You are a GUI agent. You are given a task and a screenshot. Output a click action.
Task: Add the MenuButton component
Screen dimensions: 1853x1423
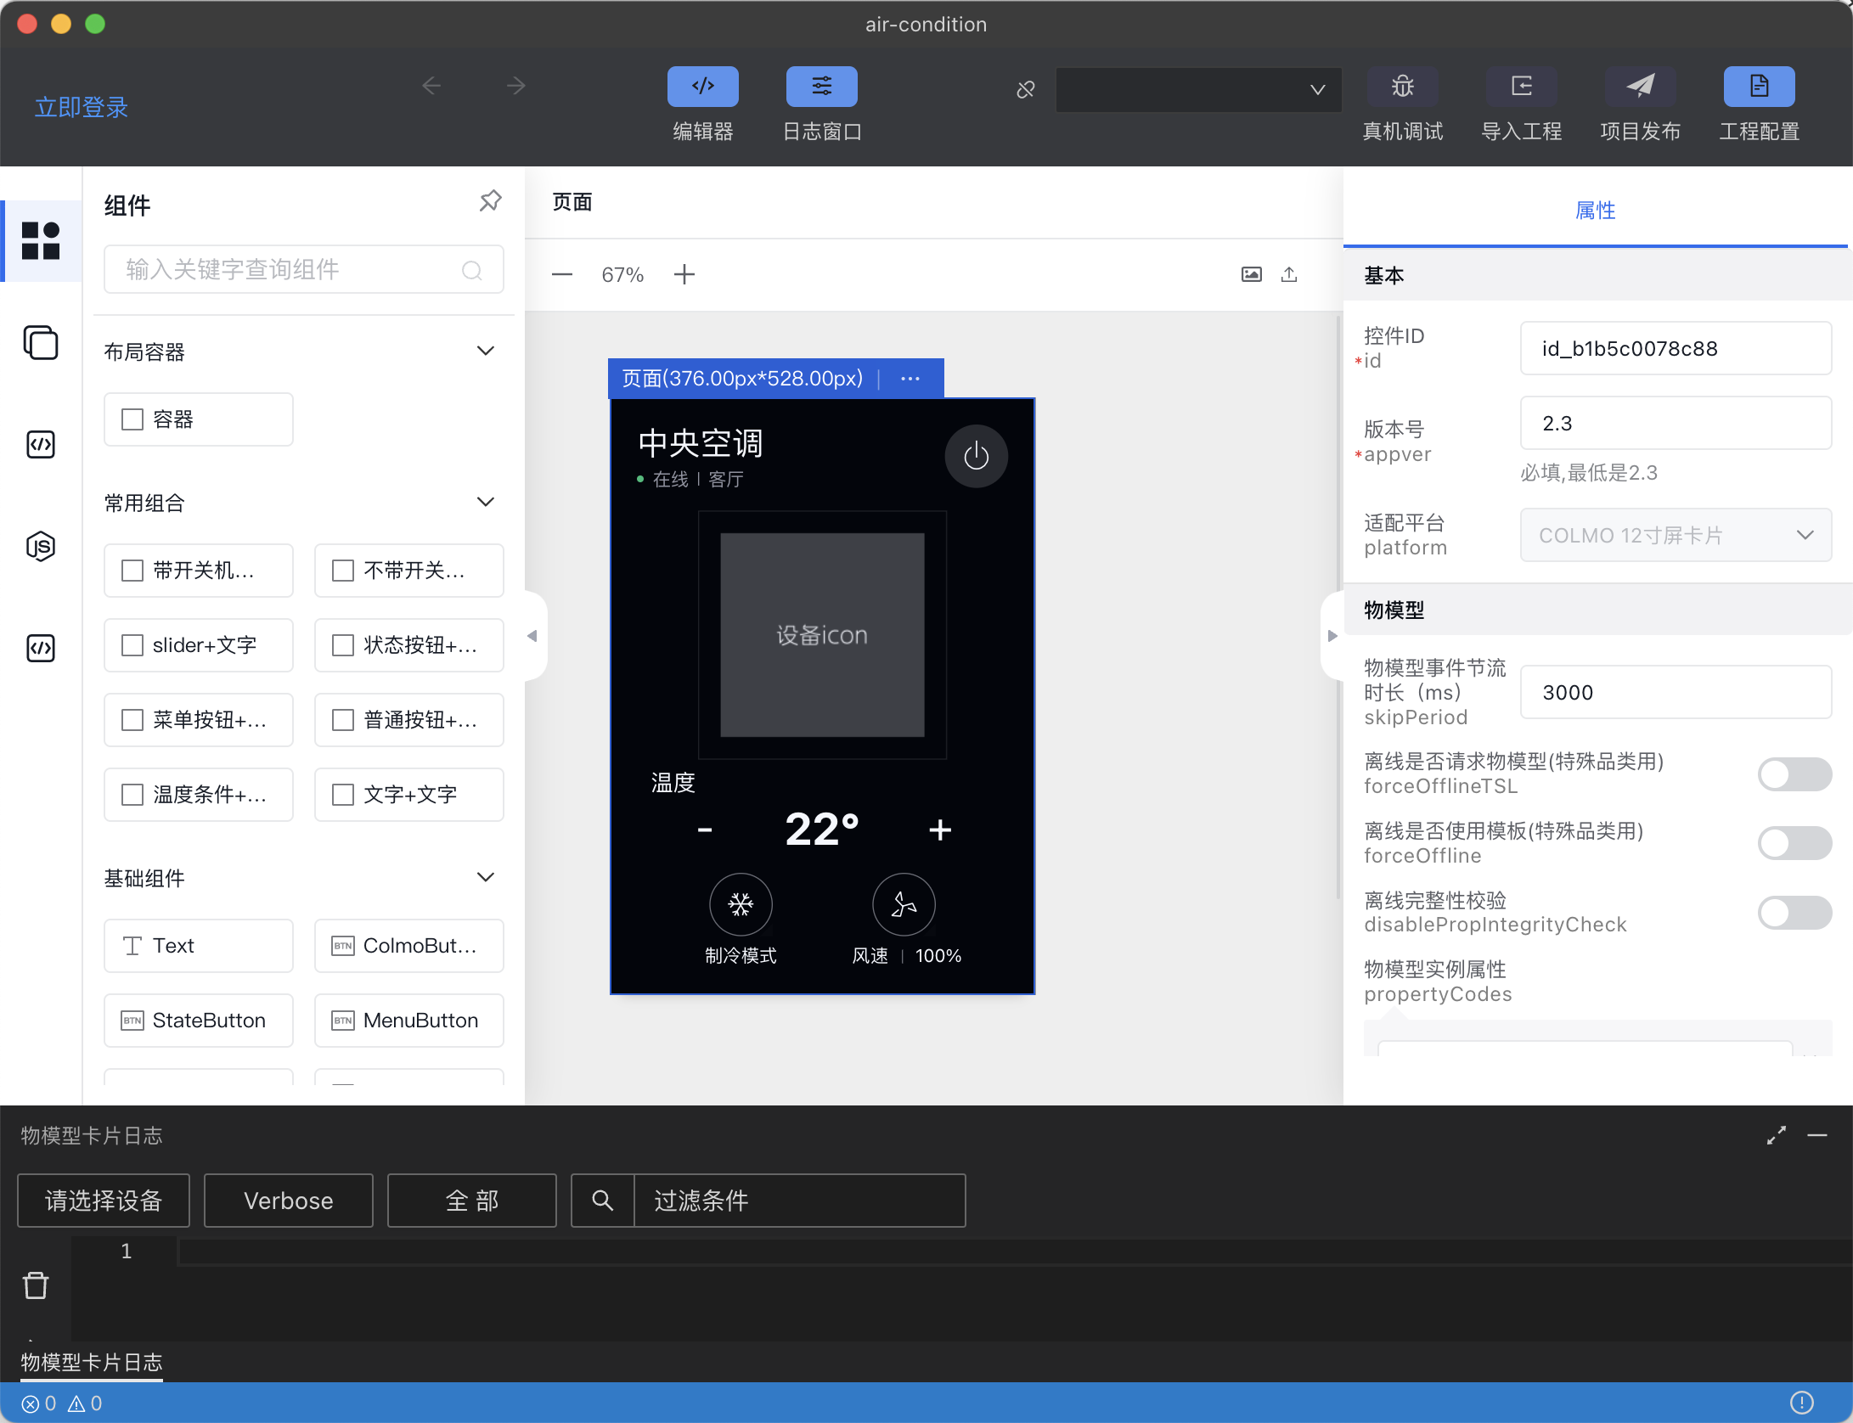coord(409,1021)
